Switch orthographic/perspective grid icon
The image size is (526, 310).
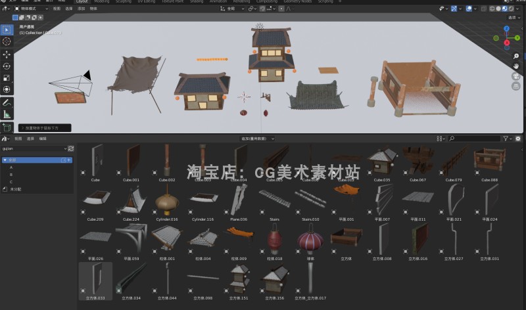(x=516, y=87)
